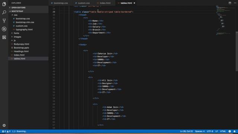
Task: Open custom.css in the explorer tree
Action: coord(22,26)
